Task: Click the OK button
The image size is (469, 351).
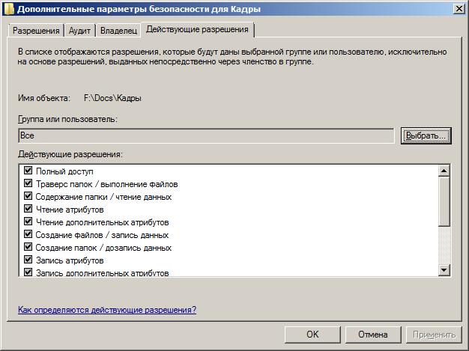Action: 312,335
